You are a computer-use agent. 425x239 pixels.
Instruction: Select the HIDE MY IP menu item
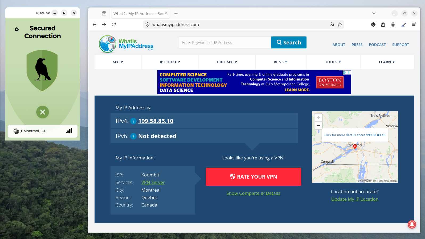tap(227, 62)
